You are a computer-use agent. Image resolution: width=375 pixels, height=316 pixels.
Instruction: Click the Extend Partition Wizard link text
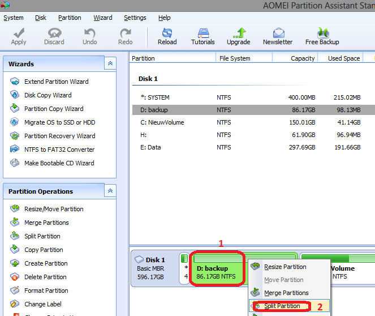click(x=57, y=82)
